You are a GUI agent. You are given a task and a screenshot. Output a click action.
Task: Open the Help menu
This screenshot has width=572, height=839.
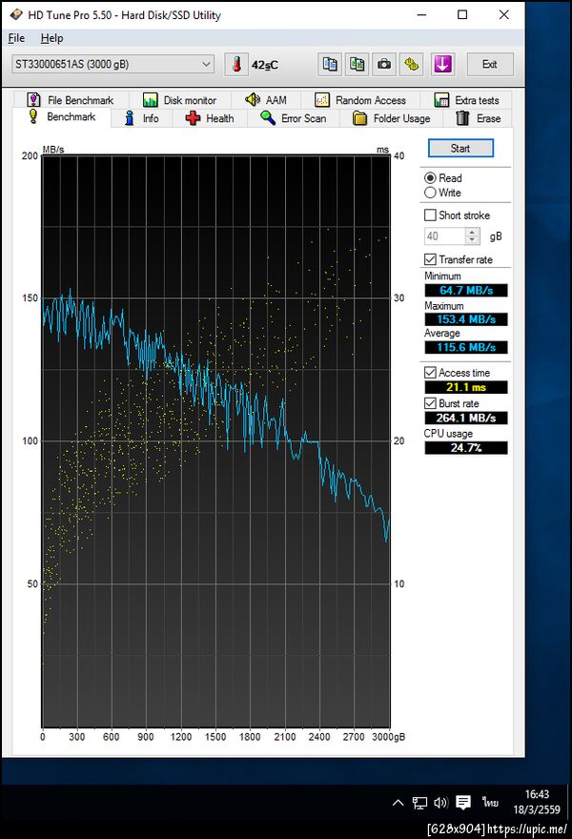[51, 38]
